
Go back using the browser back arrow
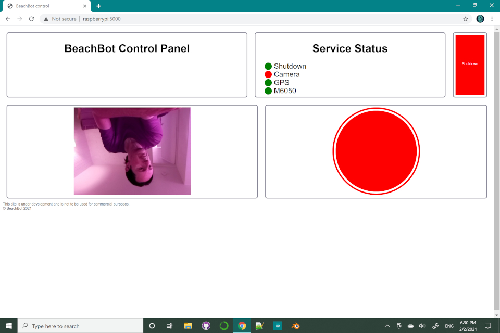tap(8, 19)
